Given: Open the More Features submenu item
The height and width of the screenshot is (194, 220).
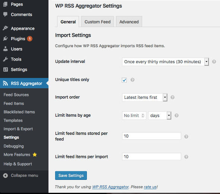Looking at the screenshot, I should pyautogui.click(x=17, y=155).
